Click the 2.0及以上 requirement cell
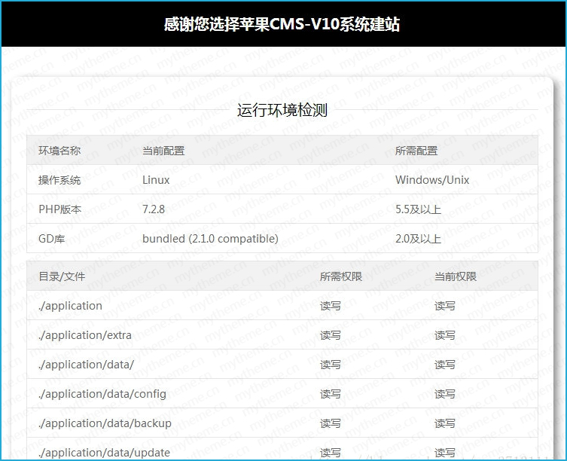Viewport: 567px width, 461px height. (418, 239)
